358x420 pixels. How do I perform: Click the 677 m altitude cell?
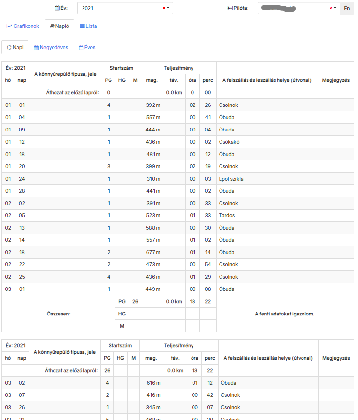pyautogui.click(x=153, y=252)
